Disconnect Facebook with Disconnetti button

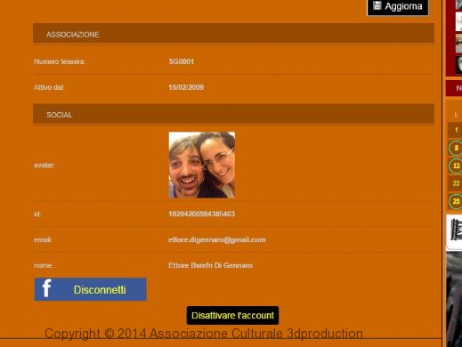tap(90, 289)
